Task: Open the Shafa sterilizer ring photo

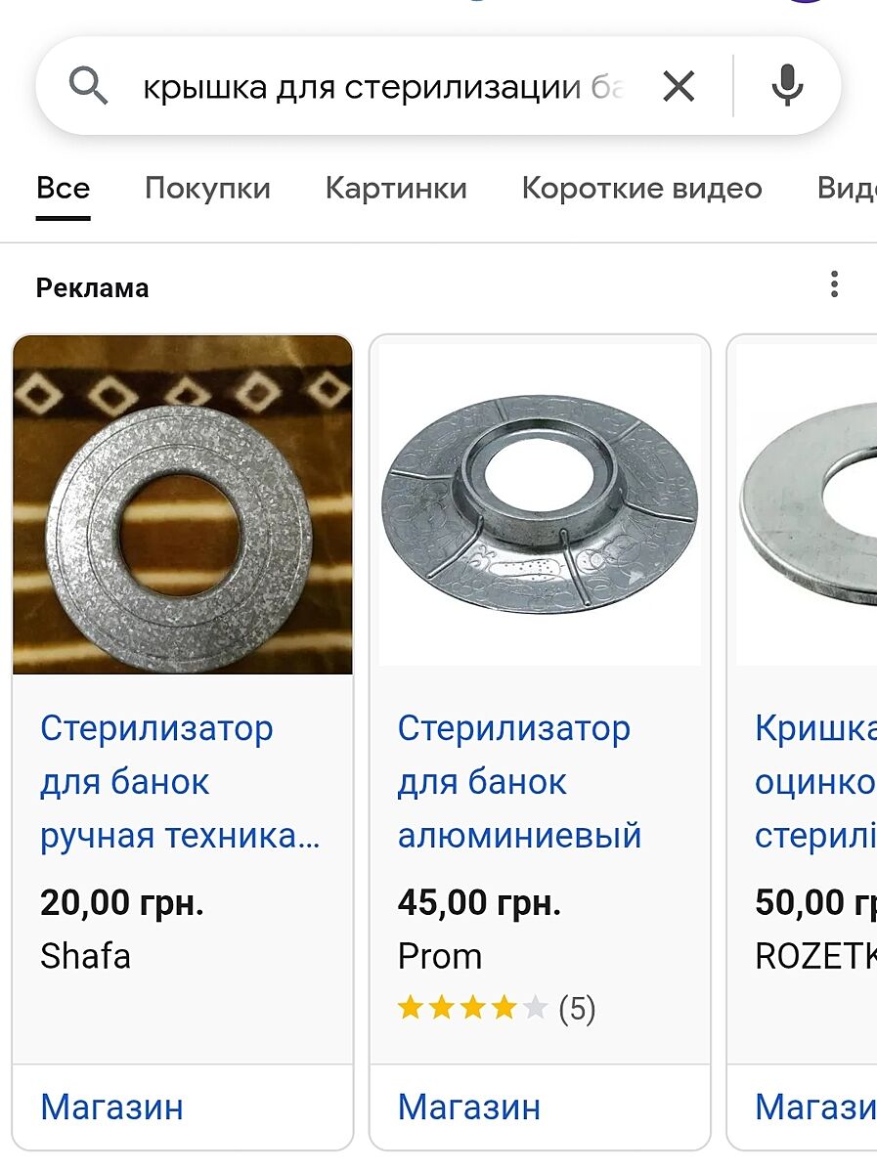Action: 182,504
